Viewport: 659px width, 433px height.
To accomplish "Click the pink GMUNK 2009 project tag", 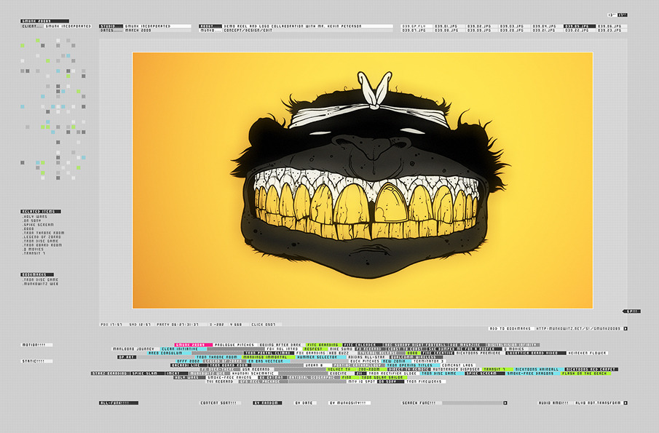I will (x=193, y=345).
